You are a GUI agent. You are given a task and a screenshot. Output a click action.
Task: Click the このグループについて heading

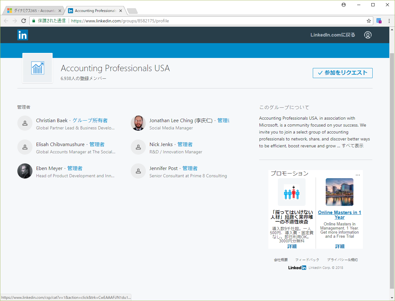284,107
